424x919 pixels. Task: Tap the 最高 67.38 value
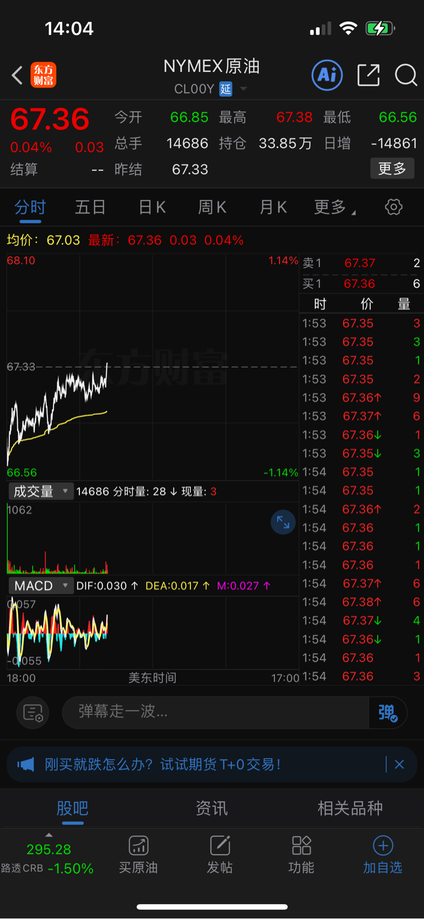[x=294, y=117]
